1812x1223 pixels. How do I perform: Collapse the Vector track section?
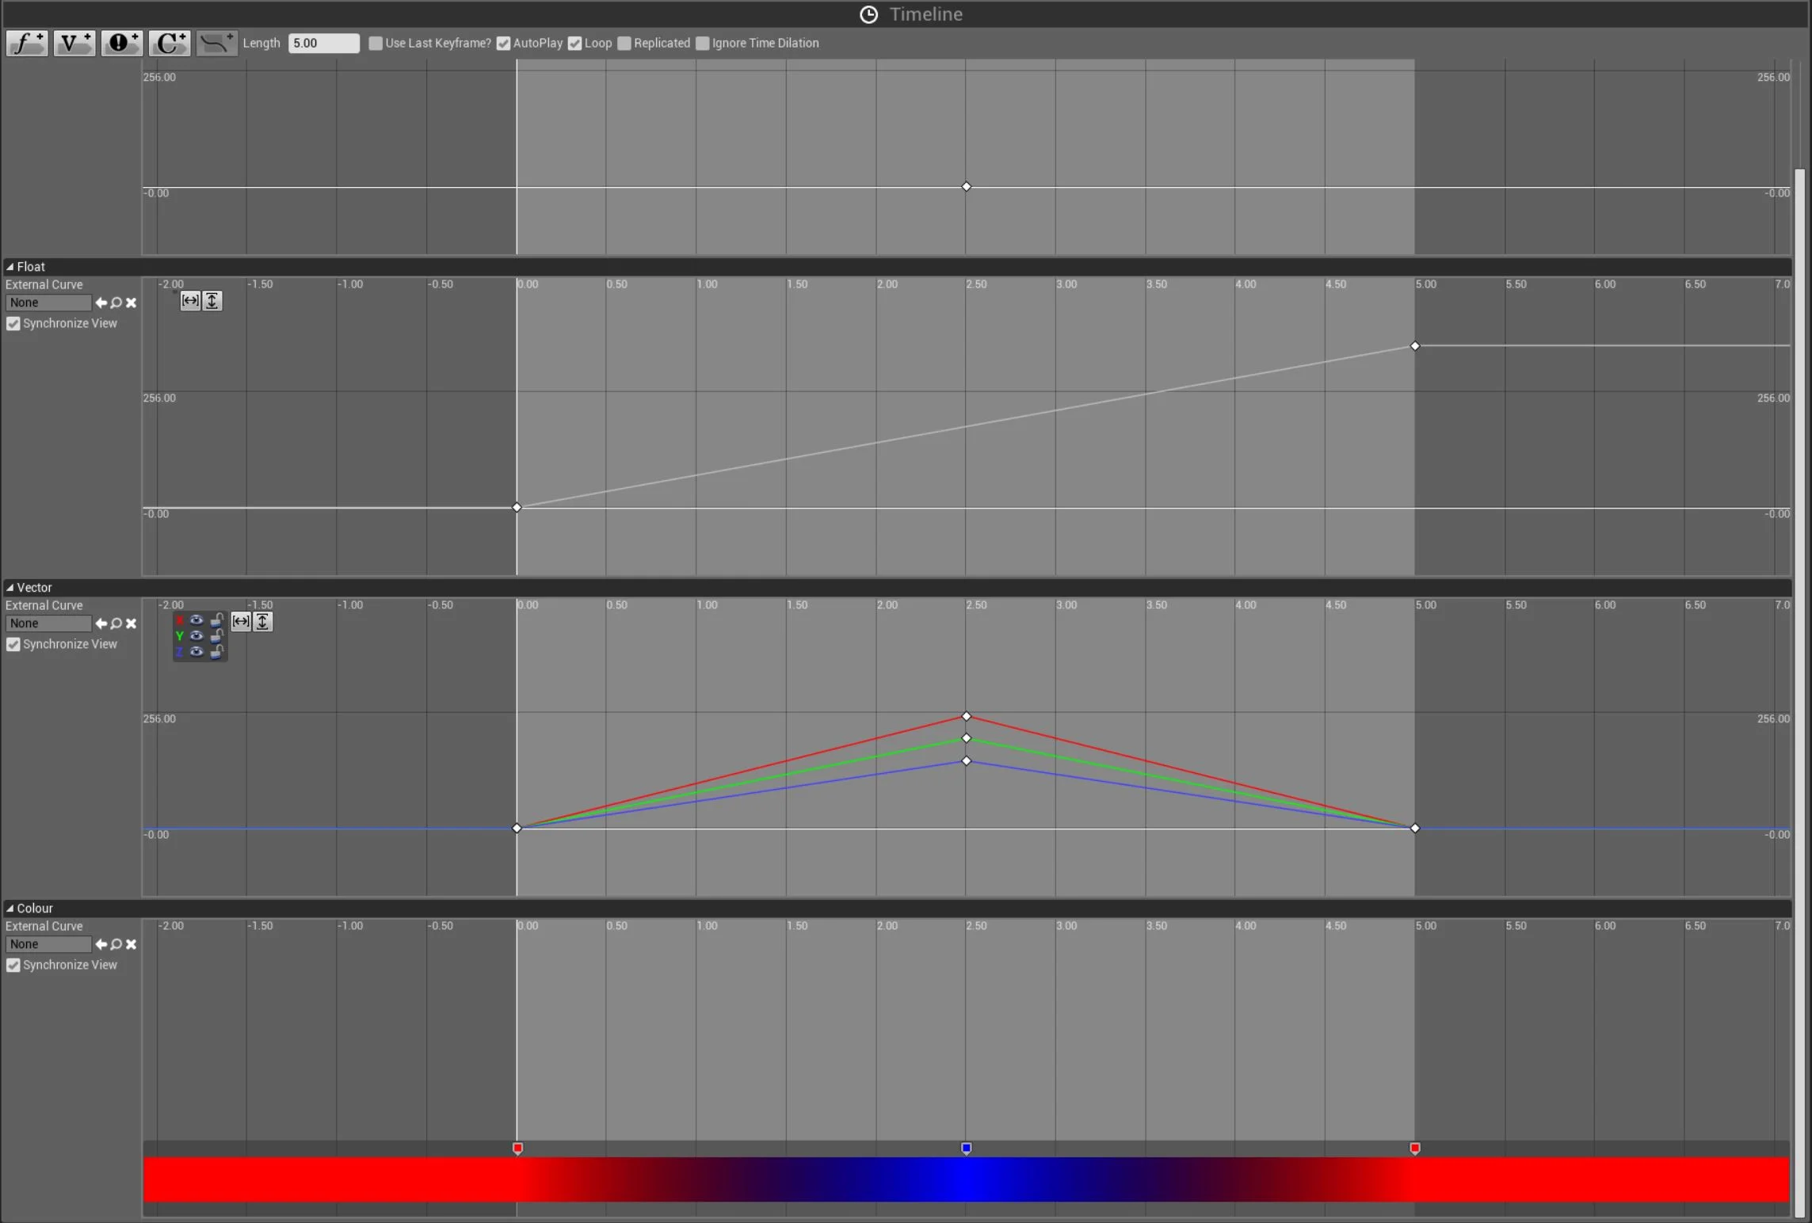coord(10,588)
